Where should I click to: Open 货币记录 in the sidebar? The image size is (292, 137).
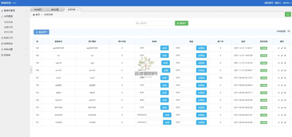point(8,32)
